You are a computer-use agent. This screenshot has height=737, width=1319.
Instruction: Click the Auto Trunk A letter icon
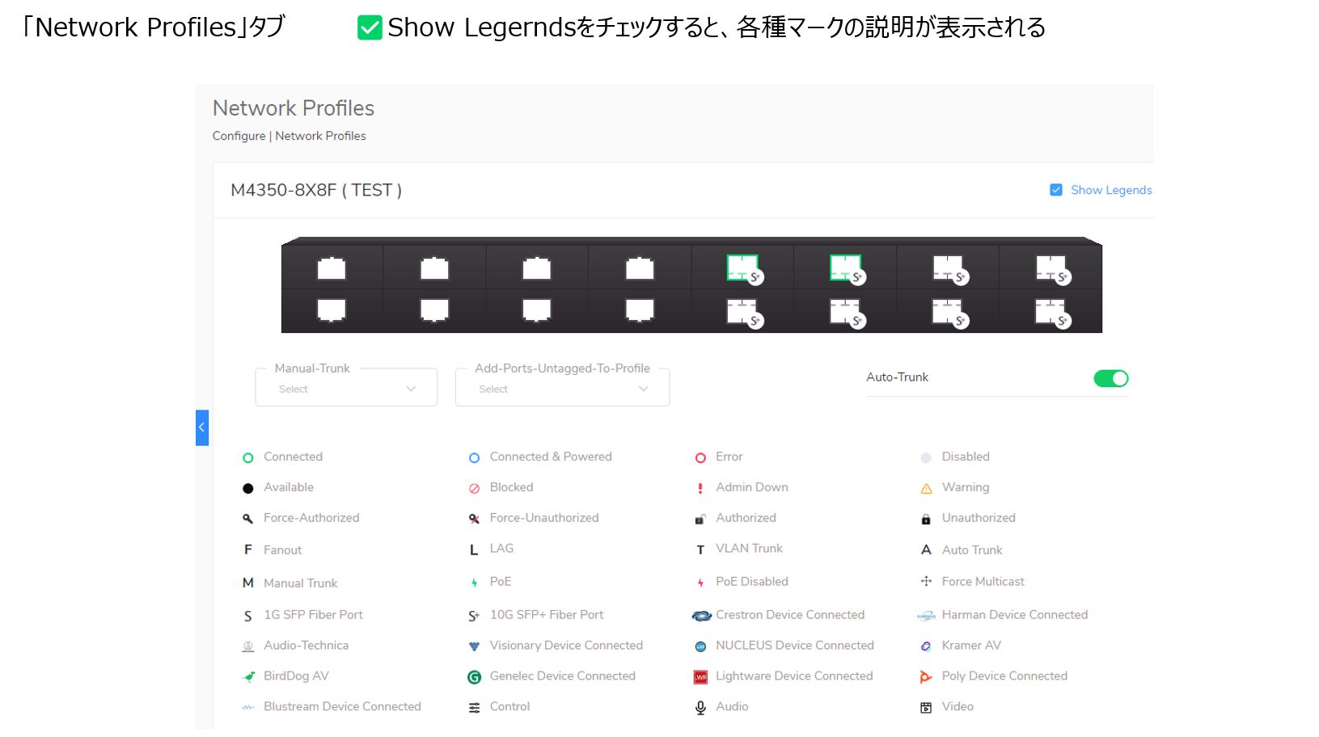(x=926, y=550)
